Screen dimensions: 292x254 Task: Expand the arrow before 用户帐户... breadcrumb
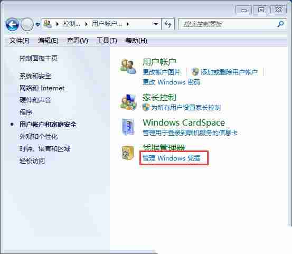point(87,24)
